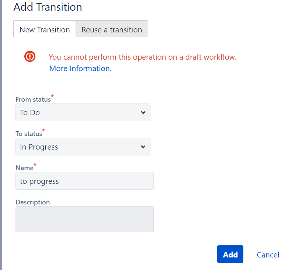Click the To status field label

(29, 134)
